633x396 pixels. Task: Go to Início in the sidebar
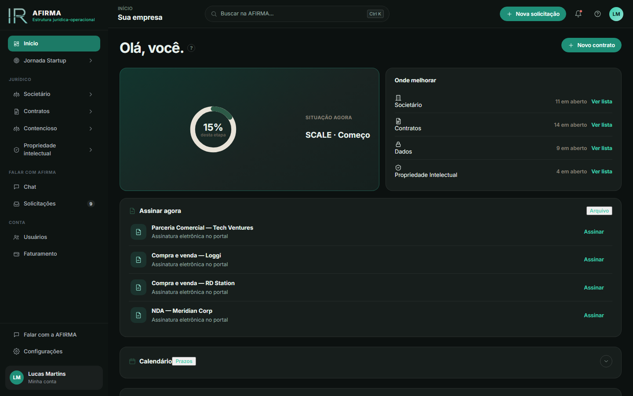click(54, 44)
